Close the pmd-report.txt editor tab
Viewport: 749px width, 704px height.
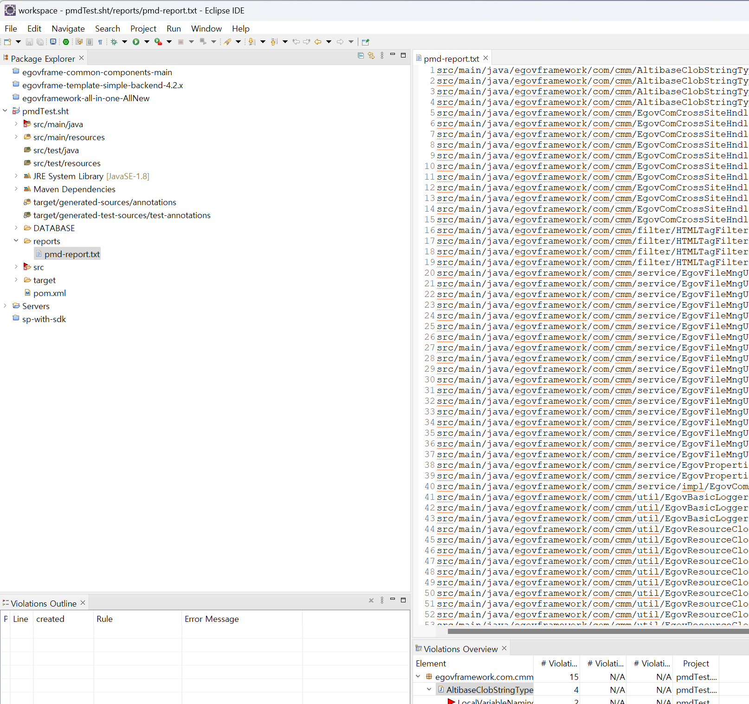(x=485, y=58)
